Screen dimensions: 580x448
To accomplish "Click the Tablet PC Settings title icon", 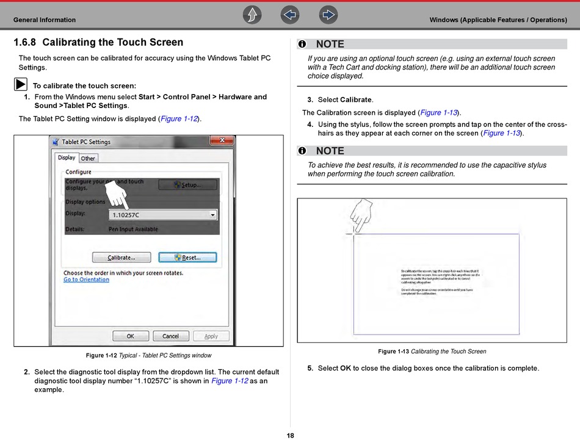I will point(56,142).
